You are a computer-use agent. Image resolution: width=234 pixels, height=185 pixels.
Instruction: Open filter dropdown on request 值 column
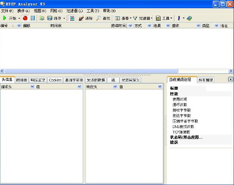(80, 87)
